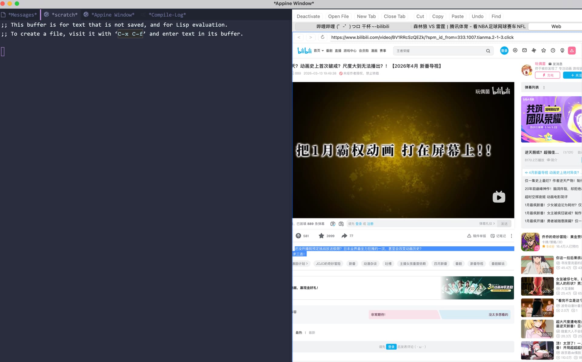Switch to the *Compile-Log* buffer tab
582x362 pixels.
(167, 15)
